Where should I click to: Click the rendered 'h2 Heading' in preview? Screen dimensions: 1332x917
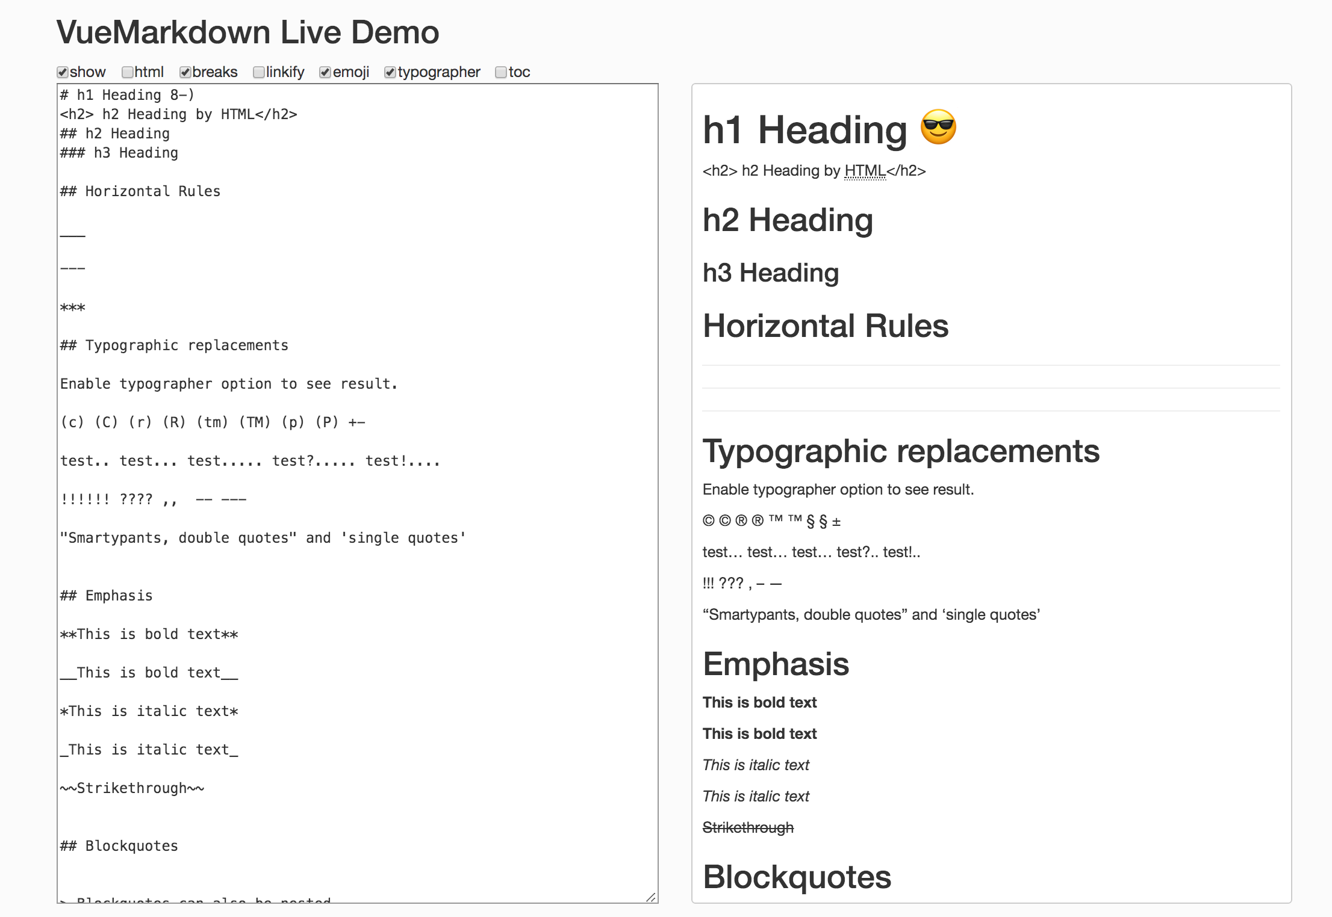(x=788, y=220)
